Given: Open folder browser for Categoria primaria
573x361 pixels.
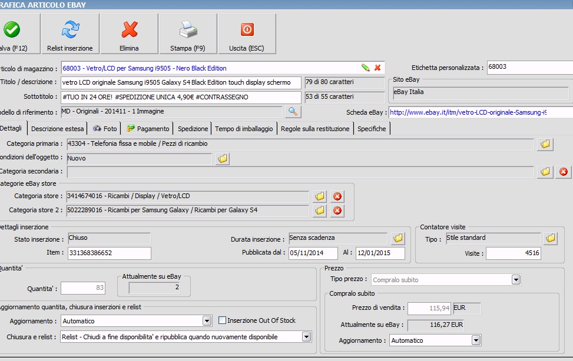Looking at the screenshot, I should pyautogui.click(x=545, y=143).
